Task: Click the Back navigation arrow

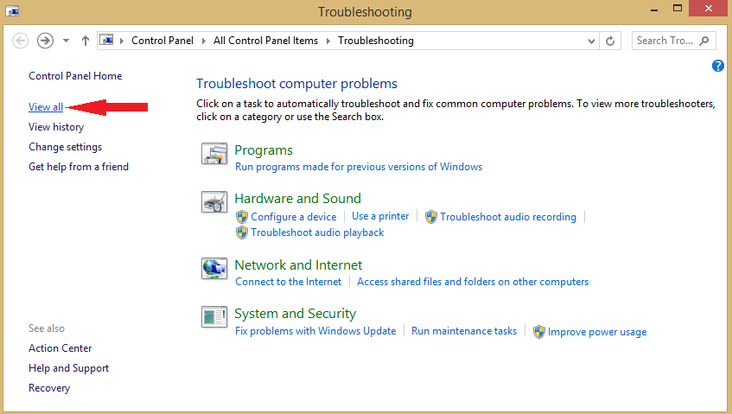Action: pos(20,41)
